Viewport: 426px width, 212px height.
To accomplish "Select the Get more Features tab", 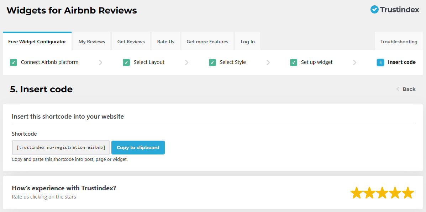I will 207,41.
